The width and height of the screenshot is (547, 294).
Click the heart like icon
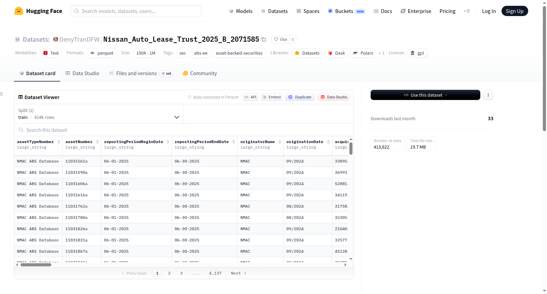(x=276, y=39)
